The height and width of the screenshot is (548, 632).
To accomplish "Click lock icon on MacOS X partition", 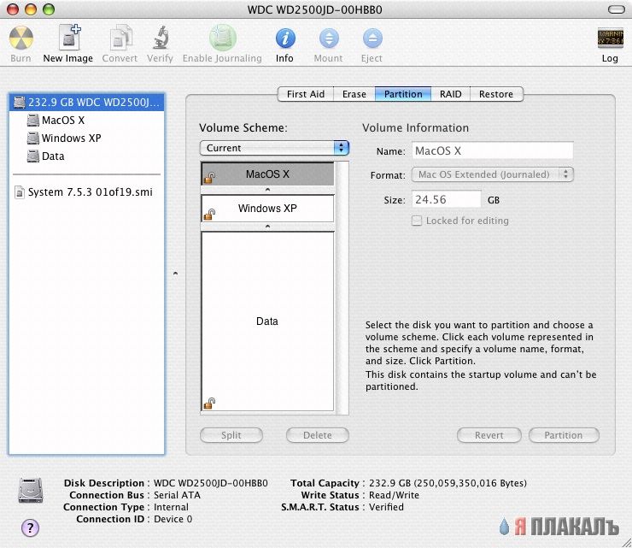I will pos(209,177).
